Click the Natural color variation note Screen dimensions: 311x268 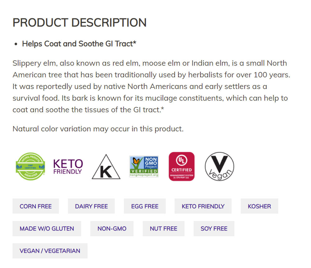click(x=98, y=129)
